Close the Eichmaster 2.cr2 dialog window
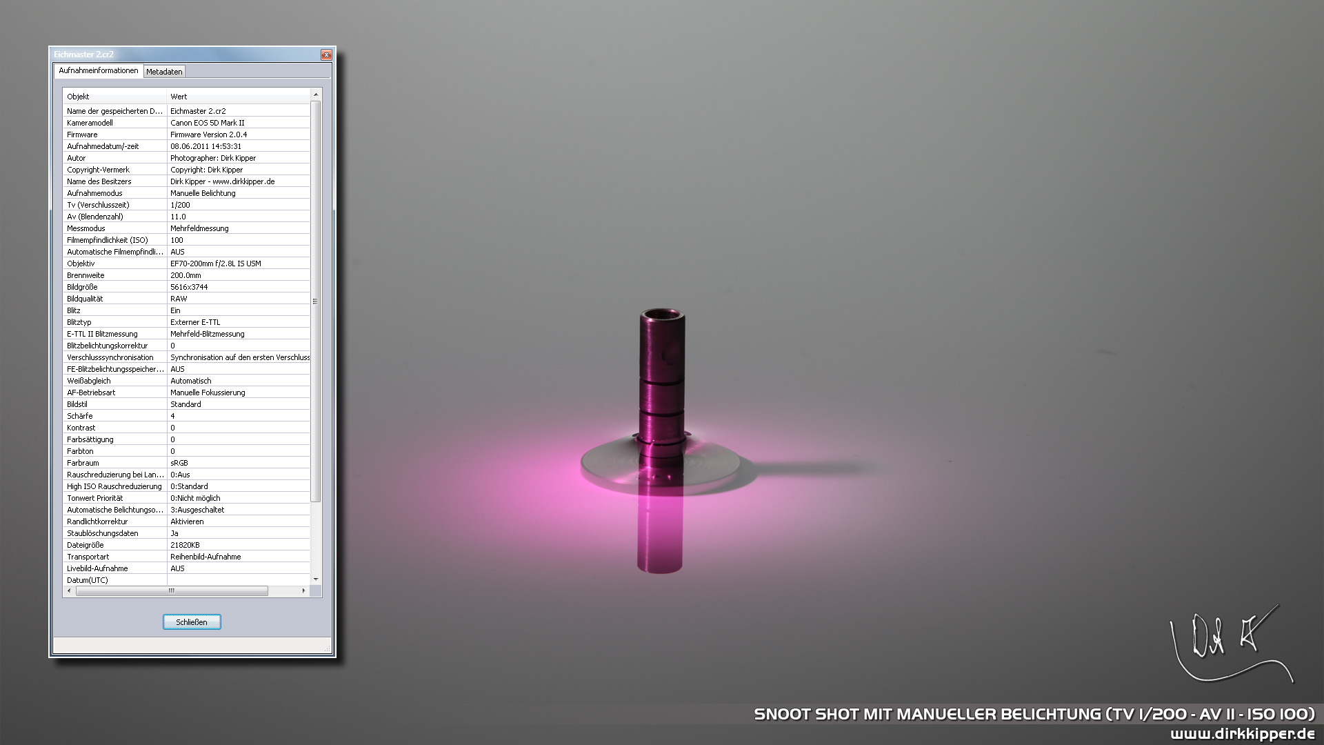 point(326,54)
